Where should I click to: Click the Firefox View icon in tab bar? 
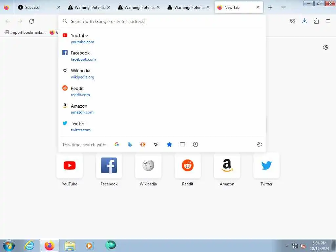coord(7,7)
